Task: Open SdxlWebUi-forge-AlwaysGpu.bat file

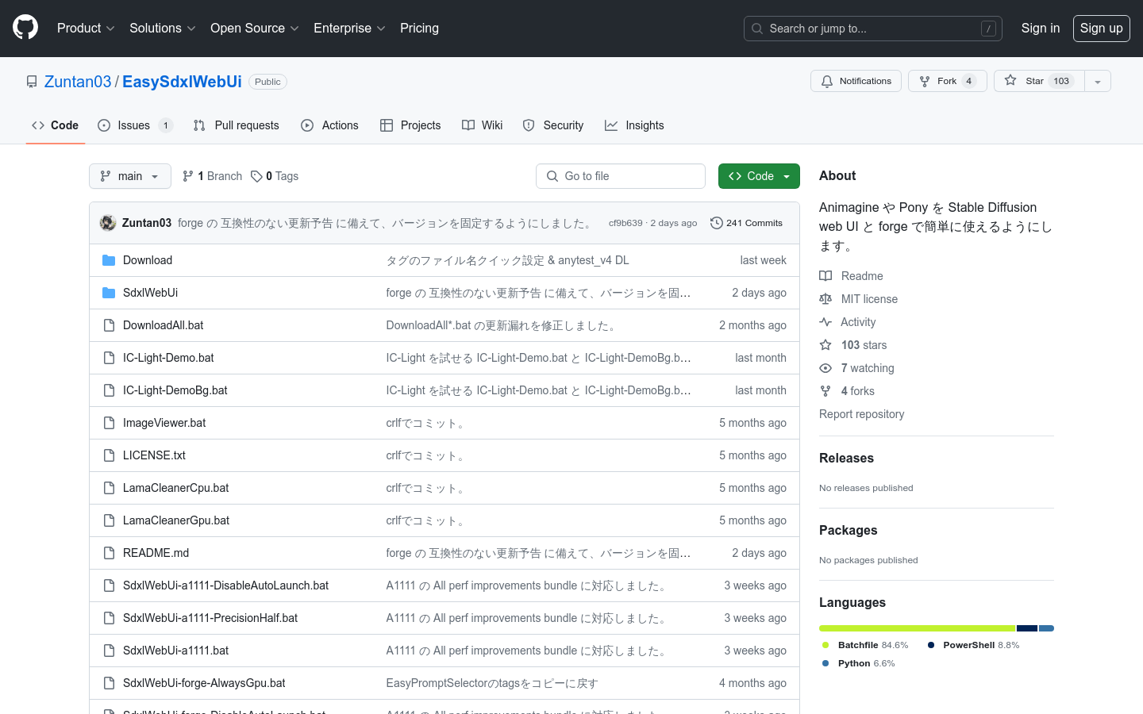Action: tap(204, 683)
